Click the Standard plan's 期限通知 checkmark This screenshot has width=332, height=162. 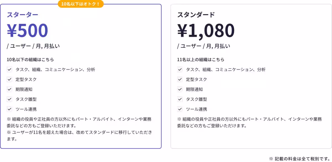(x=180, y=89)
